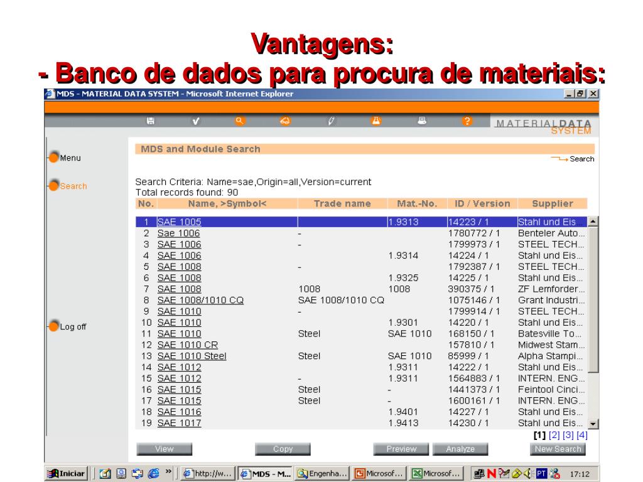The image size is (643, 482).
Task: Click the red N tray icon
Action: pos(491,473)
